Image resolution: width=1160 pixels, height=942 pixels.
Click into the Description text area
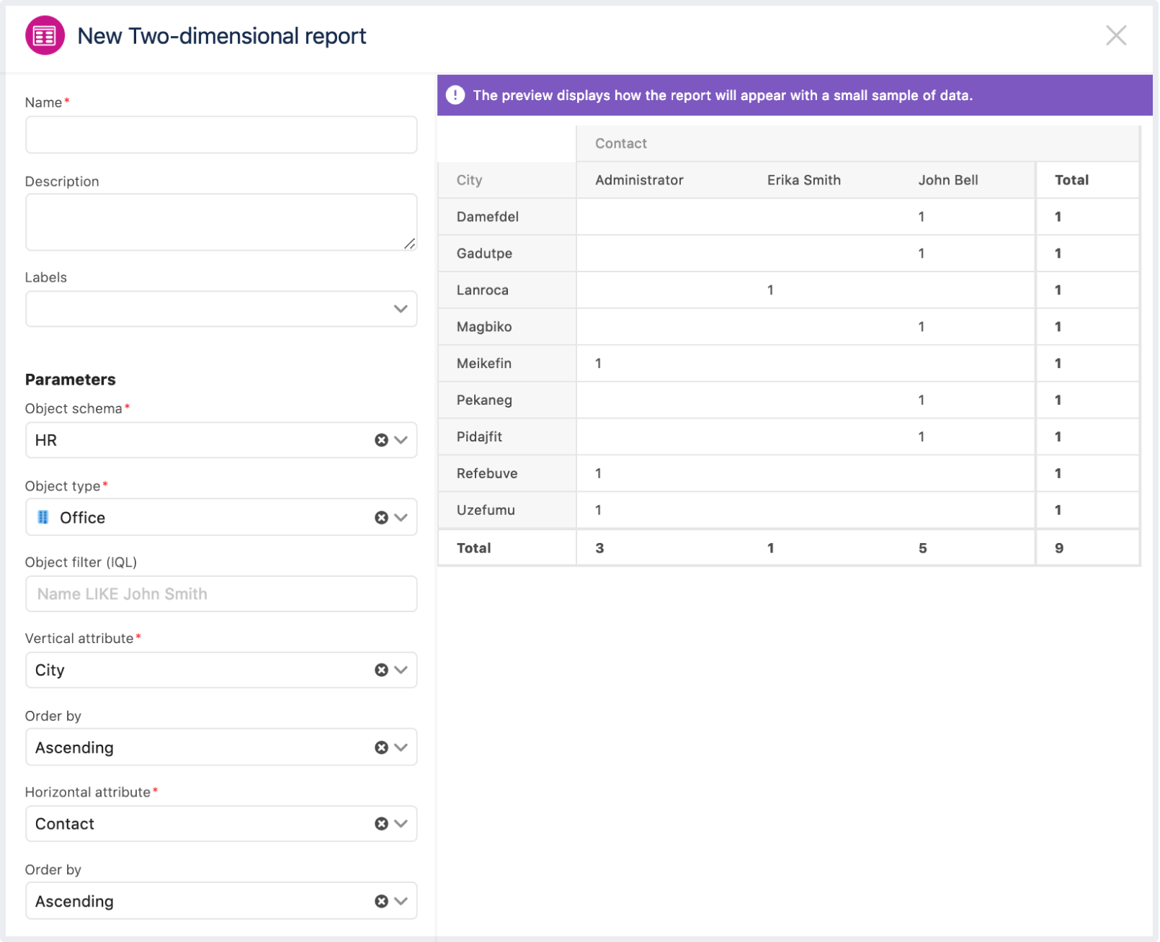point(220,222)
